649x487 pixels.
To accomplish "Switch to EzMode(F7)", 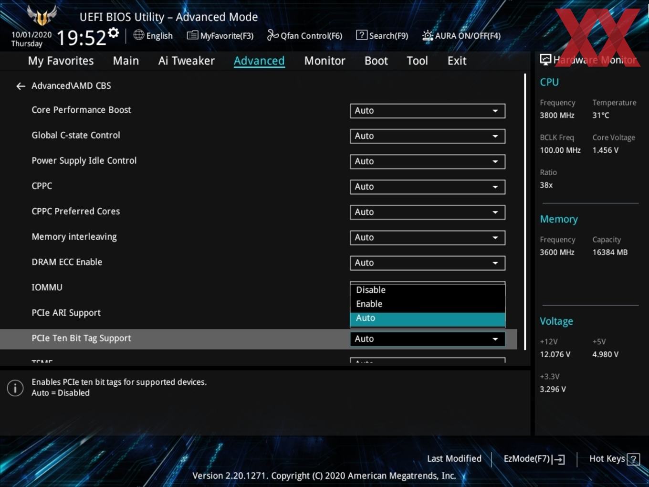I will (534, 459).
